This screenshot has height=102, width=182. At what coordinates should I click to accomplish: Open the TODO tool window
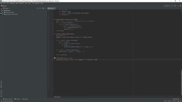click(25, 99)
